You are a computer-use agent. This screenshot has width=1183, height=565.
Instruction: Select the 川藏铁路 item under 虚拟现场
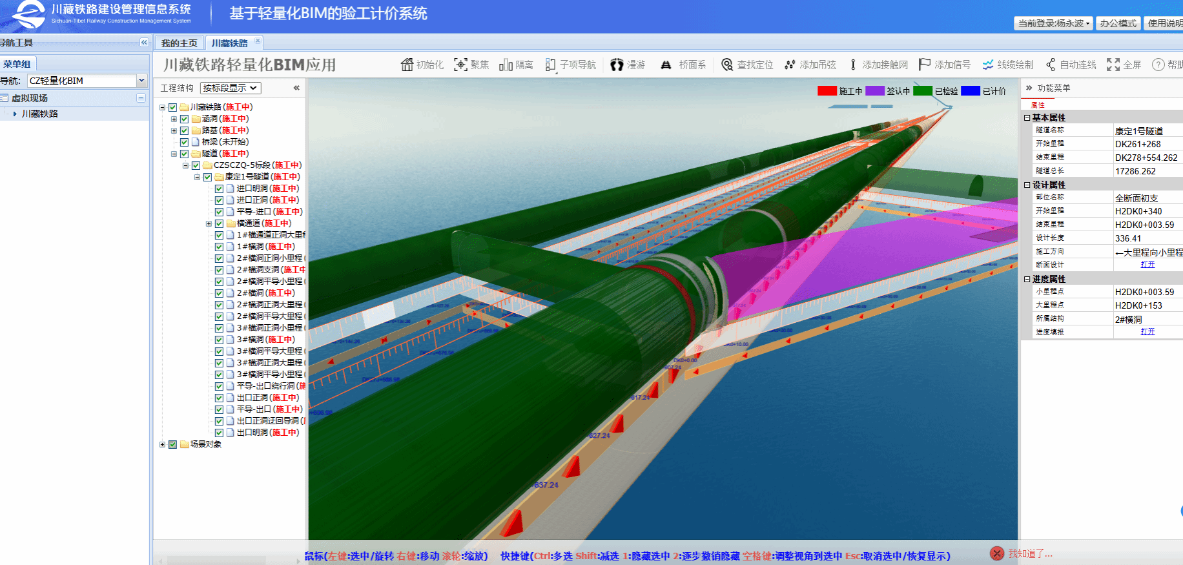point(40,114)
